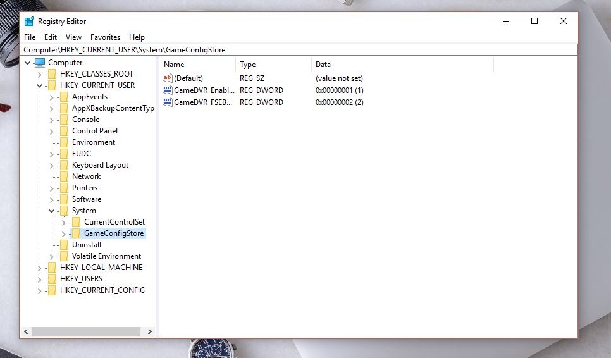Click the Keyboard Layout folder icon
Viewport: 611px width, 358px height.
(x=64, y=165)
